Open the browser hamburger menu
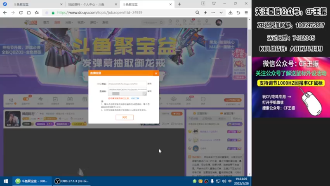The width and height of the screenshot is (330, 186). pyautogui.click(x=246, y=13)
